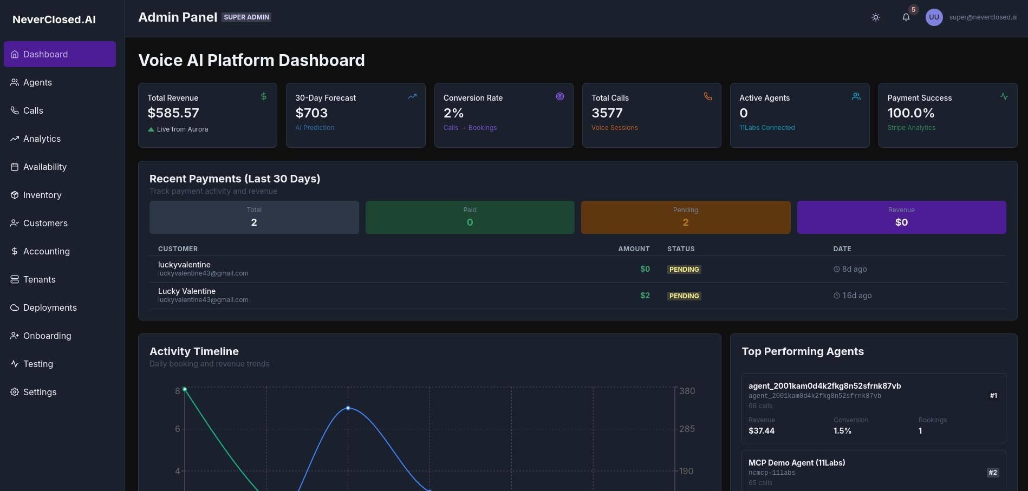Click the notification bell with 5 alerts
This screenshot has height=491, width=1028.
coord(906,17)
